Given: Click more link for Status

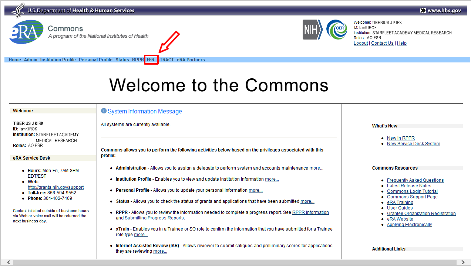Looking at the screenshot, I should click(x=307, y=201).
